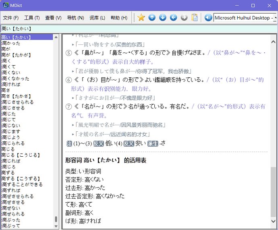Select list entry 高じる【こうじる】
The width and height of the screenshot is (278, 230).
[21, 155]
